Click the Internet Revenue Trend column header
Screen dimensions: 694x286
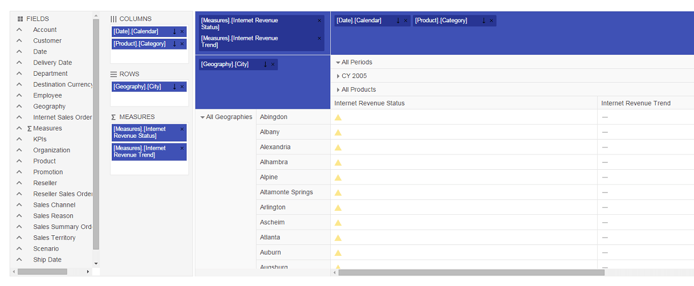[636, 103]
